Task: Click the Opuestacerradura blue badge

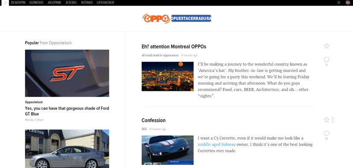Action: pyautogui.click(x=191, y=19)
